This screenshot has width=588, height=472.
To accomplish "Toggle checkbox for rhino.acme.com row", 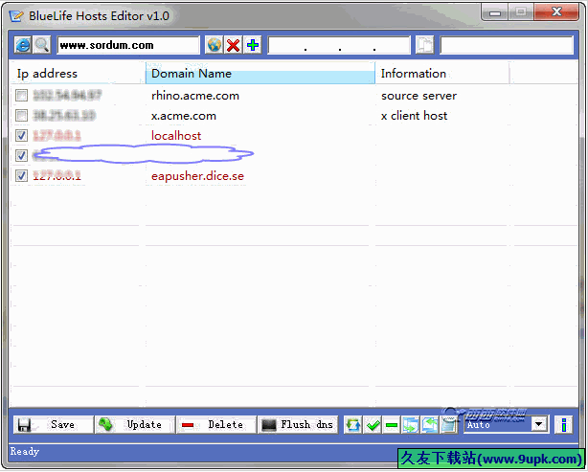I will pyautogui.click(x=21, y=95).
